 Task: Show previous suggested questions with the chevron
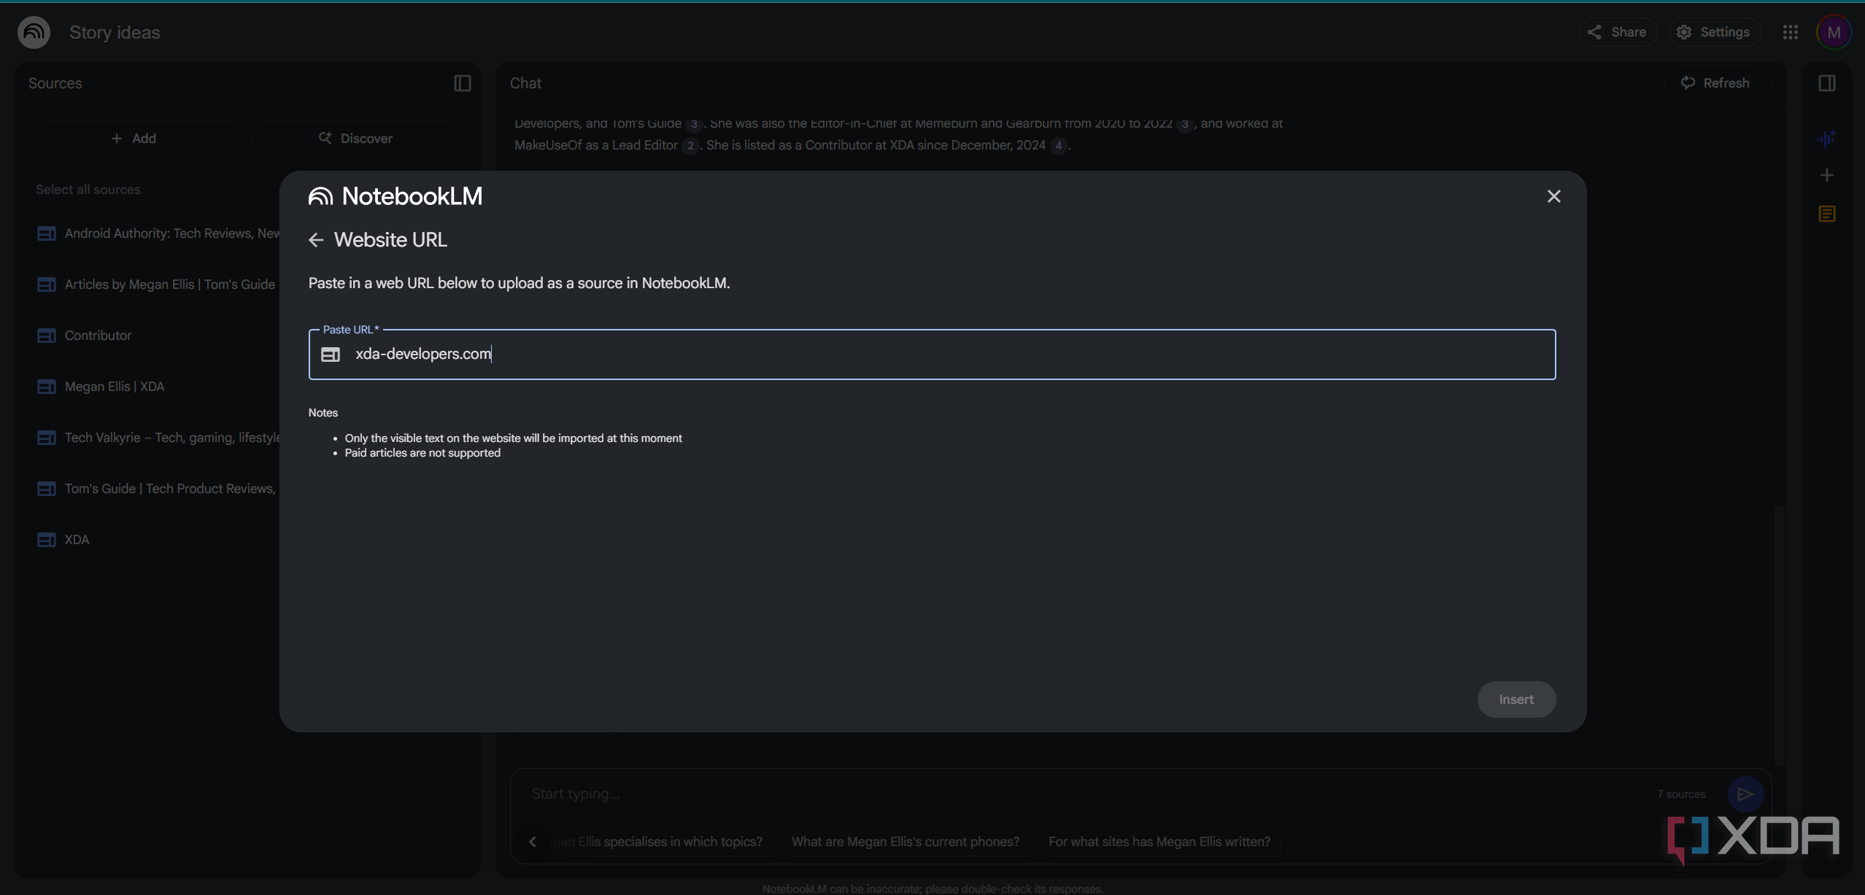tap(533, 842)
